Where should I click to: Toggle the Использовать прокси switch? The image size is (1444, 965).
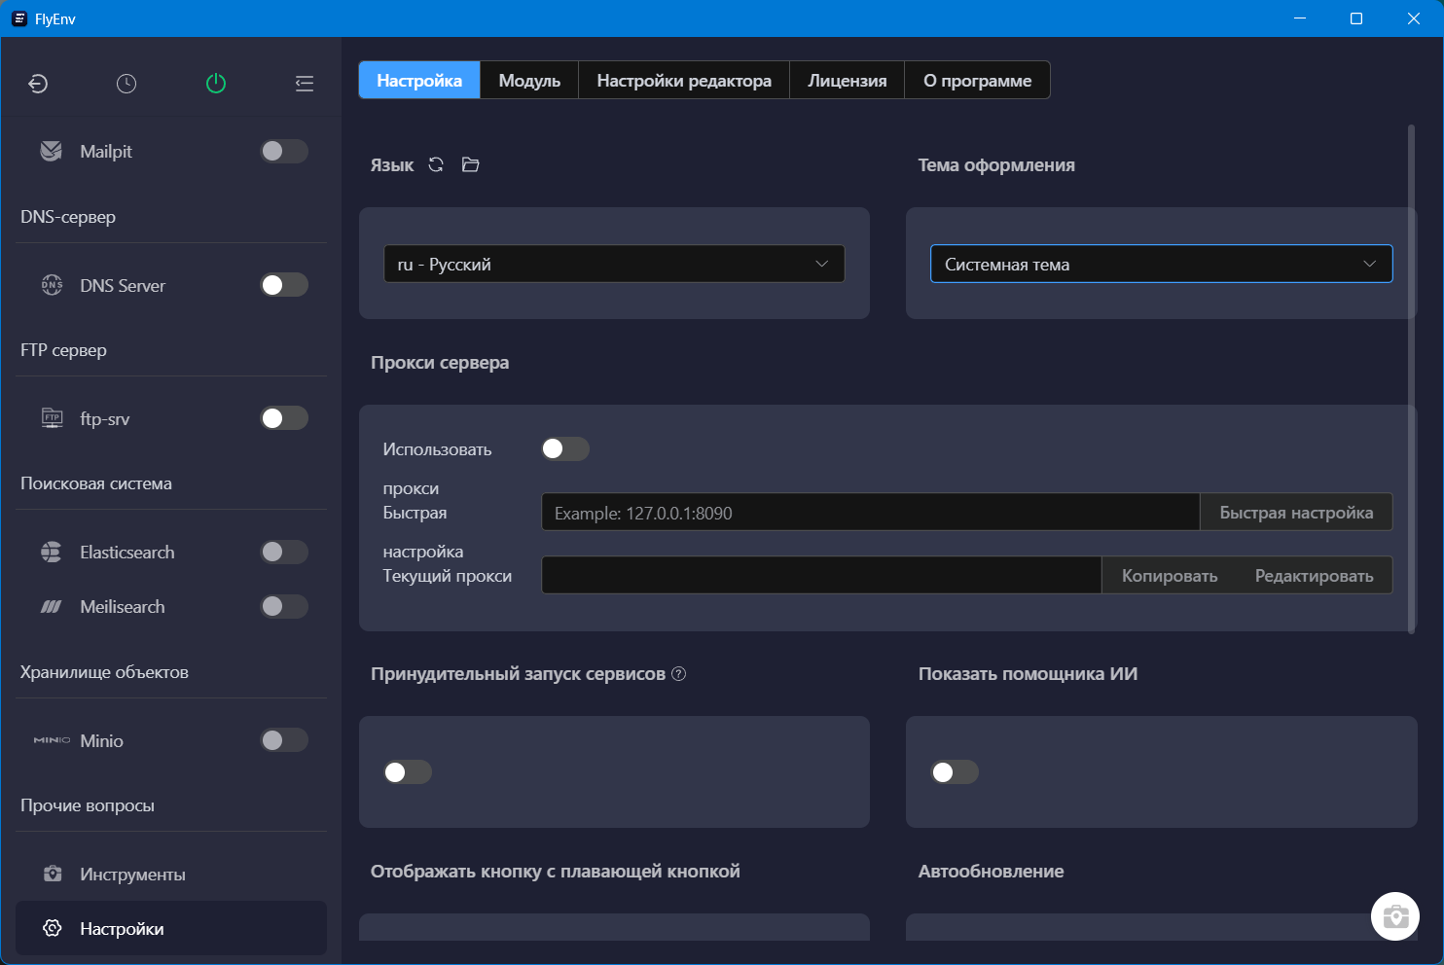pos(565,448)
